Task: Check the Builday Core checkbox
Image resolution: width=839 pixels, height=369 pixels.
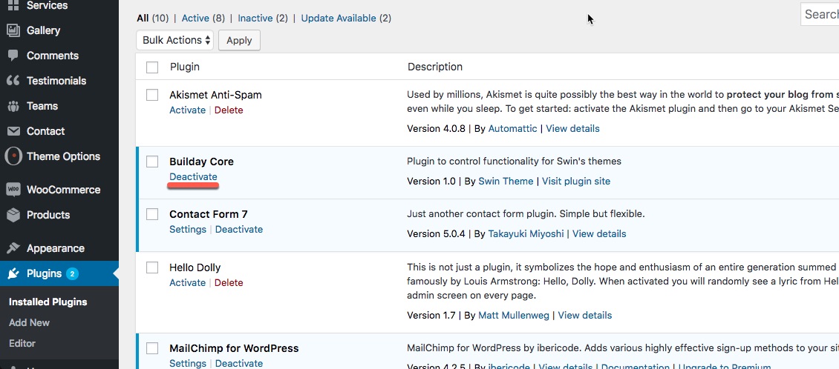Action: point(152,162)
